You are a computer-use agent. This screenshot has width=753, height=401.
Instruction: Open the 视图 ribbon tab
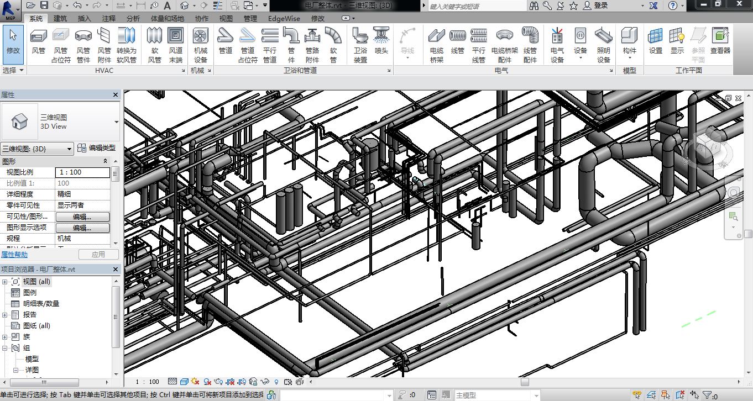coord(226,18)
